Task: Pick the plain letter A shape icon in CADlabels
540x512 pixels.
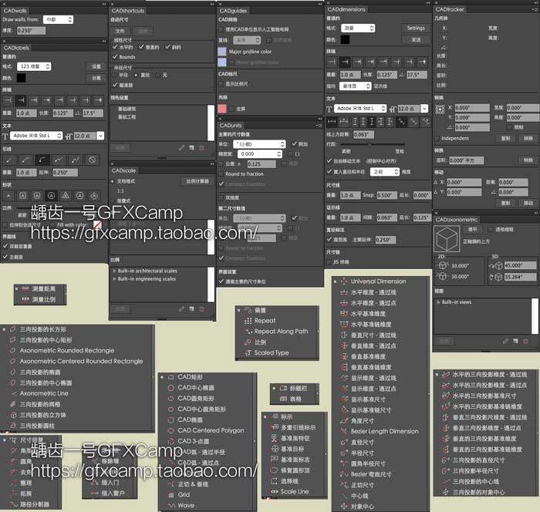Action: point(8,196)
